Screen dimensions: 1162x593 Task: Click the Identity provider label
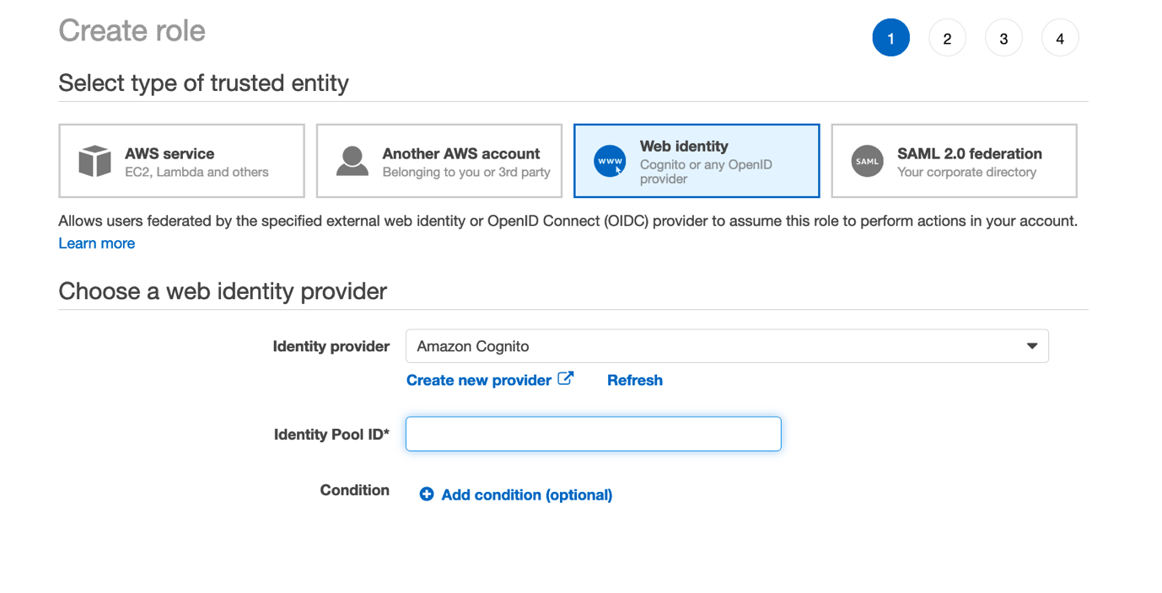[331, 346]
